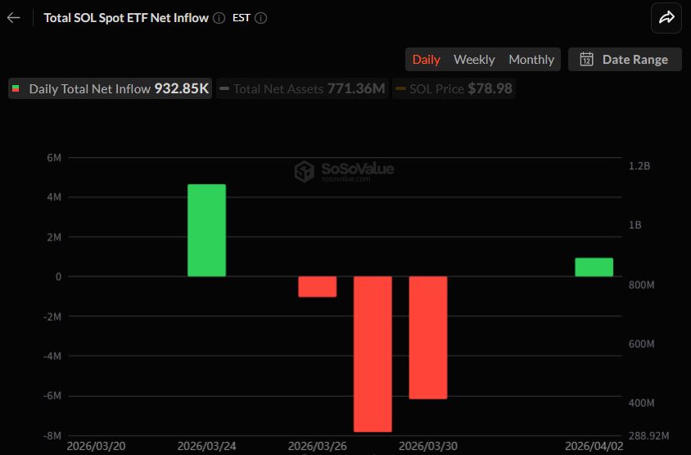691x455 pixels.
Task: Click the small red bar at 2026/03/26
Action: point(317,286)
